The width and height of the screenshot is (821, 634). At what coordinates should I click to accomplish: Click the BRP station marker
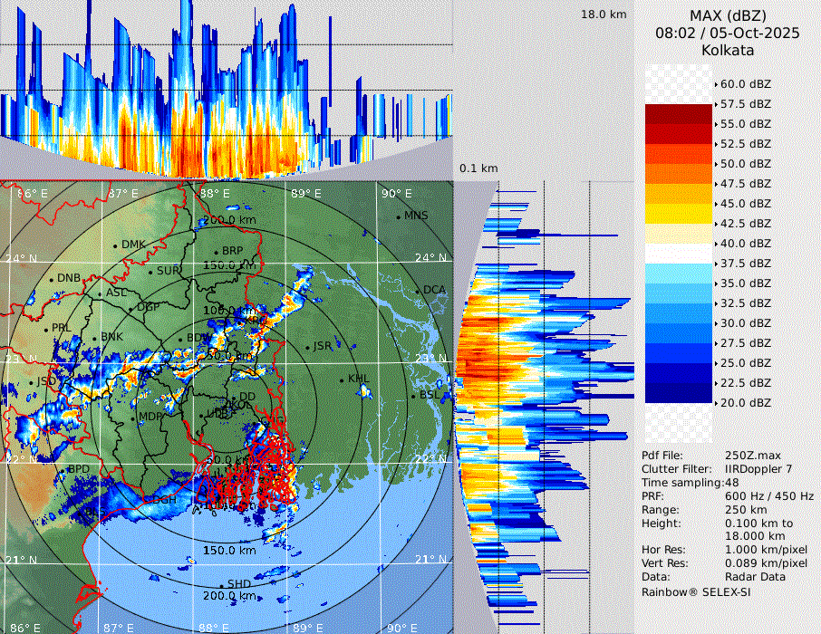coord(217,251)
